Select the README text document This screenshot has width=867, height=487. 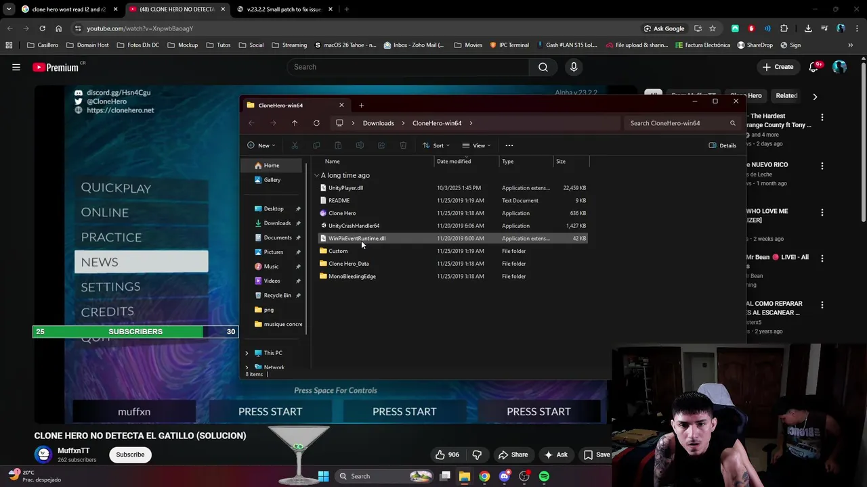point(339,200)
